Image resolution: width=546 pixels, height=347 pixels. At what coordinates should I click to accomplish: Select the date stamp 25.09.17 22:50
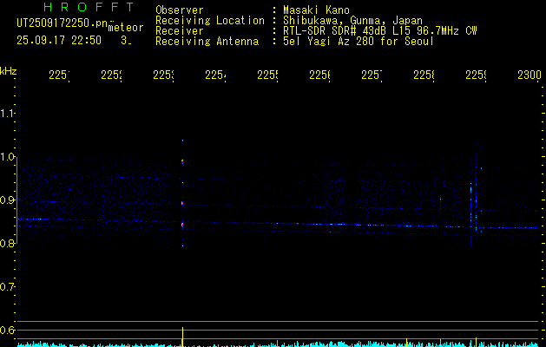coord(59,41)
